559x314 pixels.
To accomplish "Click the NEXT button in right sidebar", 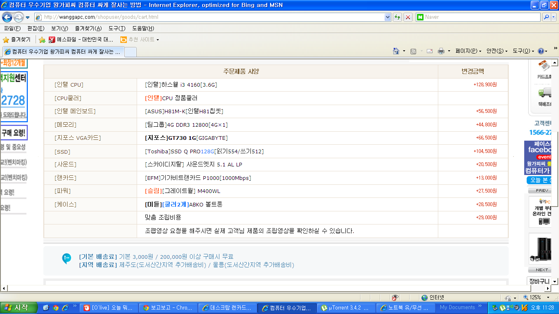I will (x=540, y=270).
